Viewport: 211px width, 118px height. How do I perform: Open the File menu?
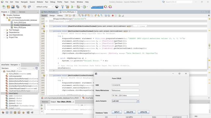pyautogui.click(x=7, y=2)
